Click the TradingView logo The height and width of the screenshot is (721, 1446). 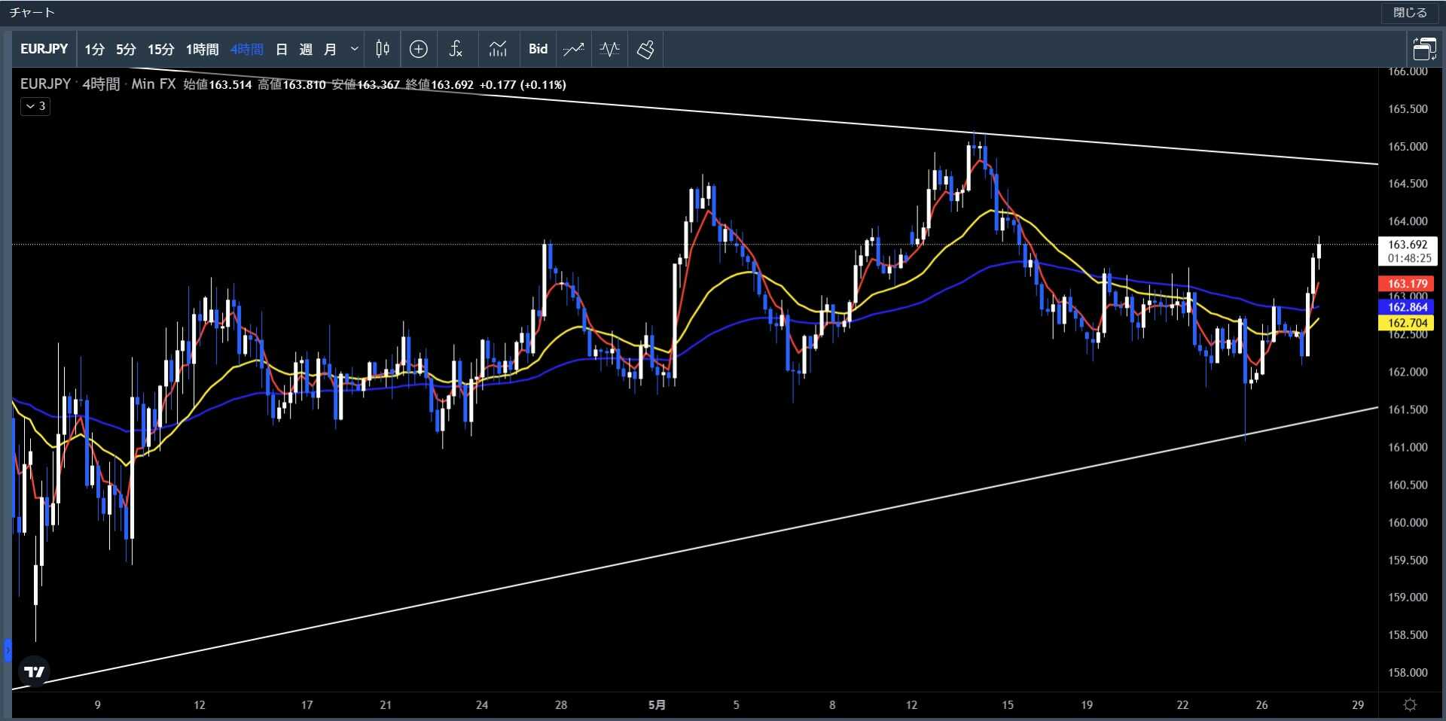pyautogui.click(x=34, y=671)
